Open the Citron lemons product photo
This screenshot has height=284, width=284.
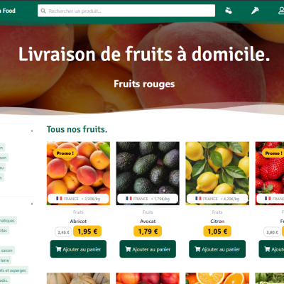217,173
